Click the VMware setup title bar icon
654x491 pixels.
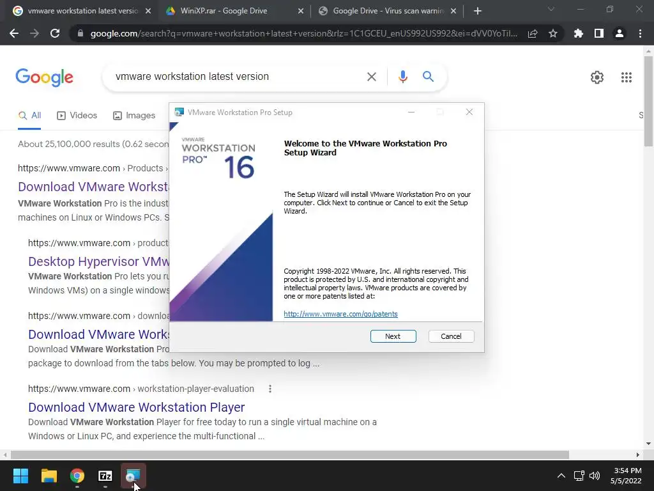(x=179, y=112)
